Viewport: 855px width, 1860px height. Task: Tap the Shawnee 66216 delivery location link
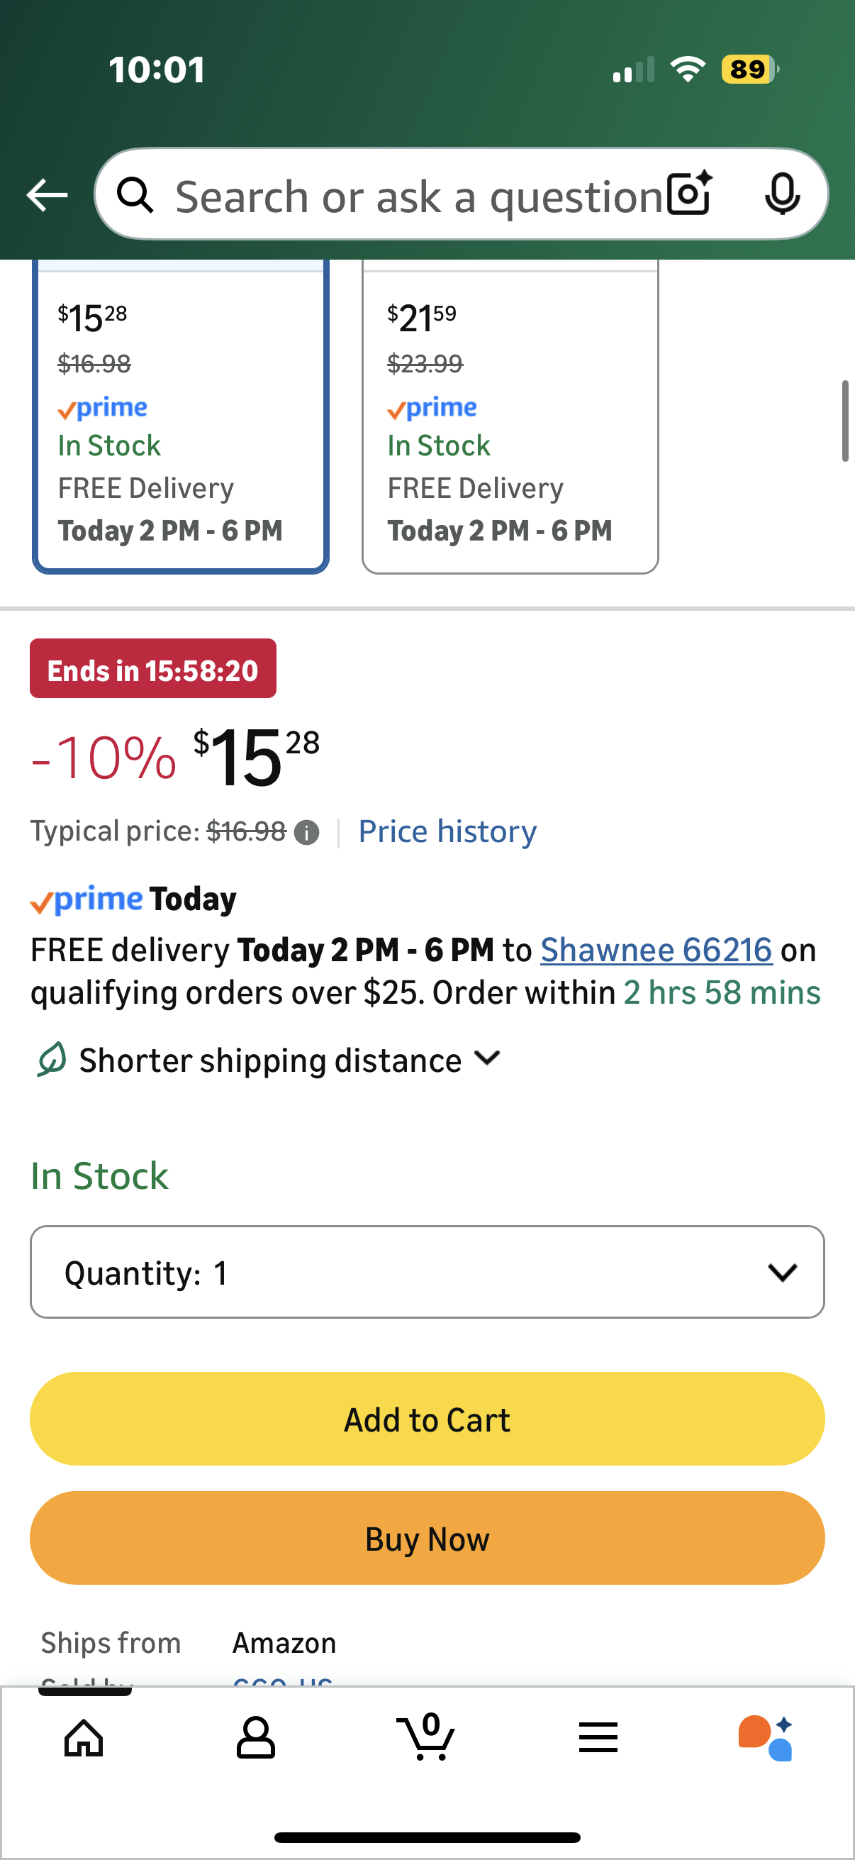(x=656, y=951)
